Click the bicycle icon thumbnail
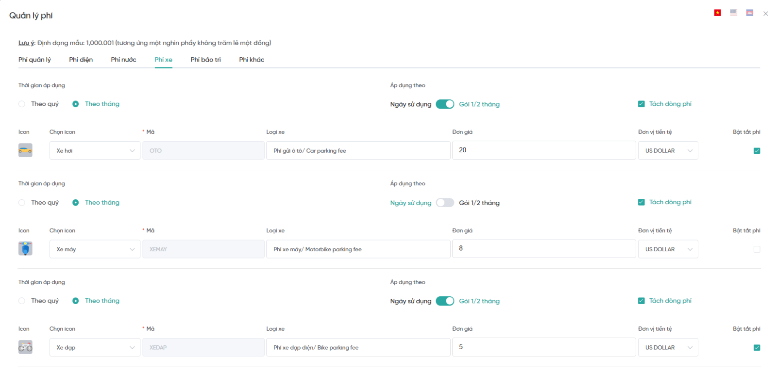 (x=25, y=347)
